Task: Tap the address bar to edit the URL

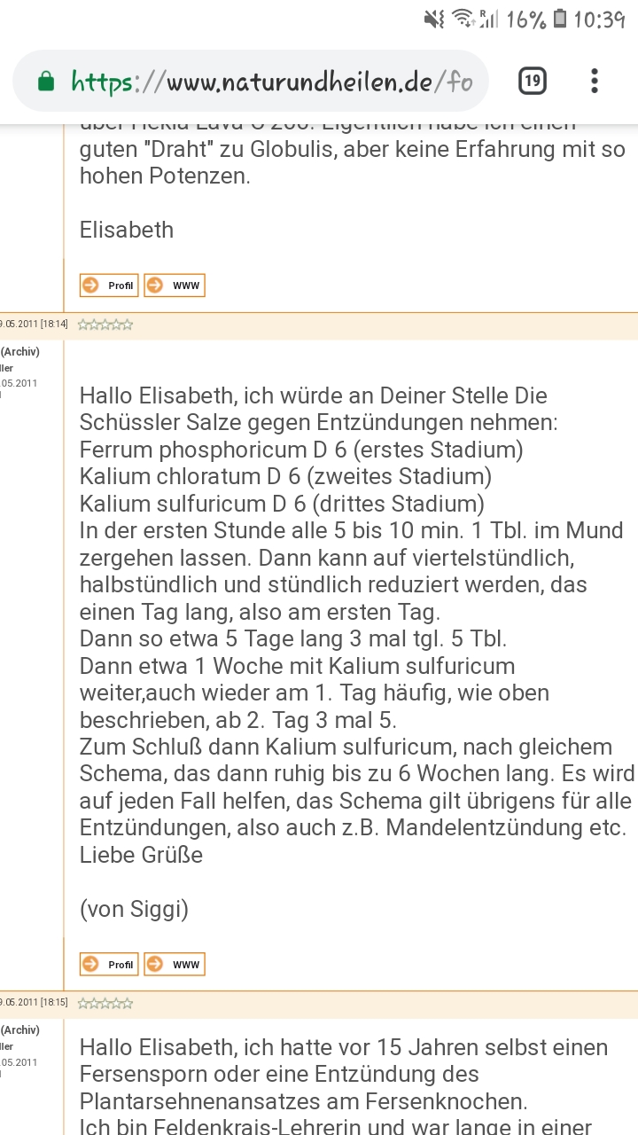Action: [x=266, y=80]
